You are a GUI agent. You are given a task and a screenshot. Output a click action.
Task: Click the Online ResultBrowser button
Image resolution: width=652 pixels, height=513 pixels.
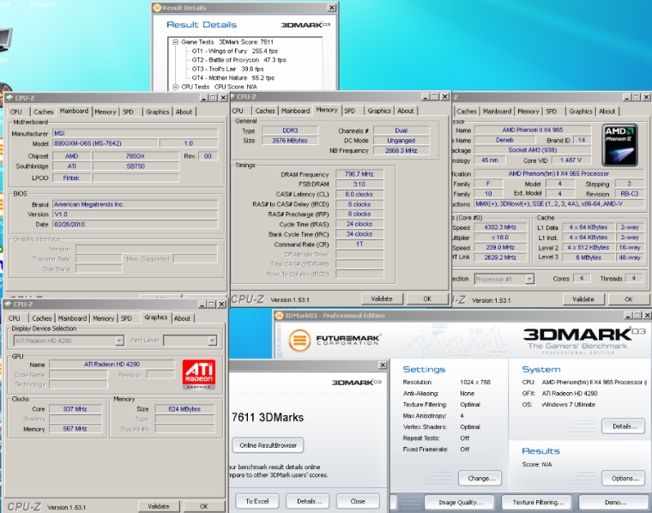point(267,445)
